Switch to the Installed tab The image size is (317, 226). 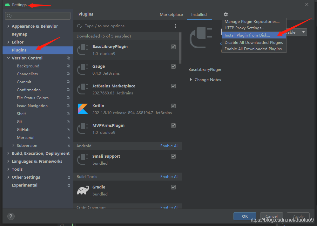(x=199, y=15)
